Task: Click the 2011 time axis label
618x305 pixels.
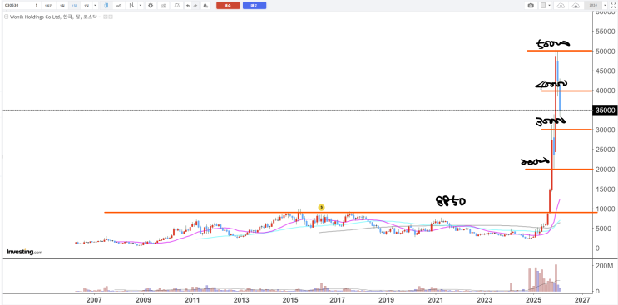Action: click(192, 300)
